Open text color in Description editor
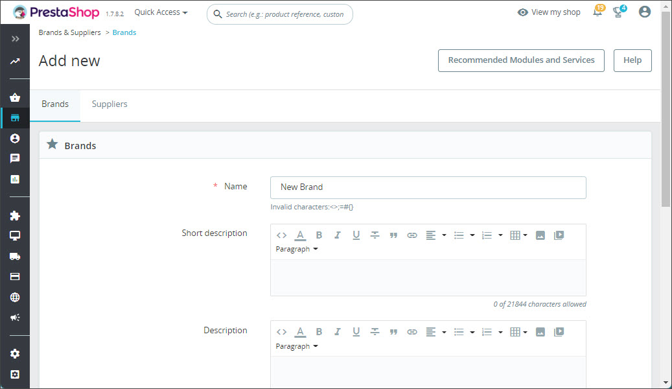The height and width of the screenshot is (389, 672). (x=301, y=332)
